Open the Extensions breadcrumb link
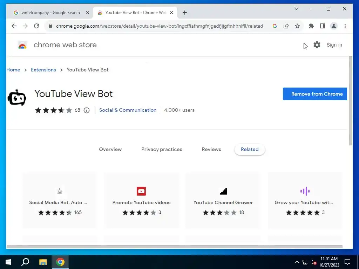Screen dimensions: 359x269 coord(43,70)
